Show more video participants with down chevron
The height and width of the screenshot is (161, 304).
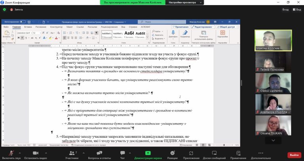(x=273, y=141)
